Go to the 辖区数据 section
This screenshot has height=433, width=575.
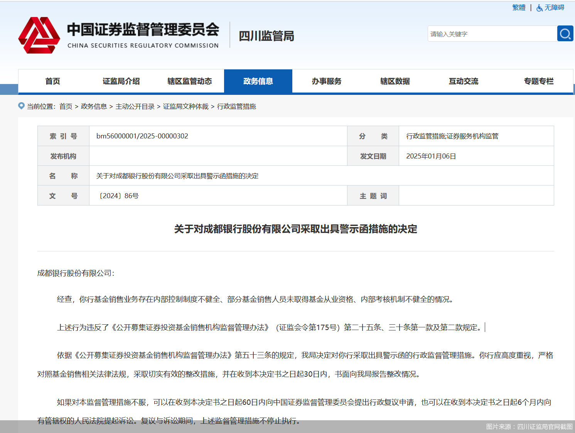click(395, 81)
